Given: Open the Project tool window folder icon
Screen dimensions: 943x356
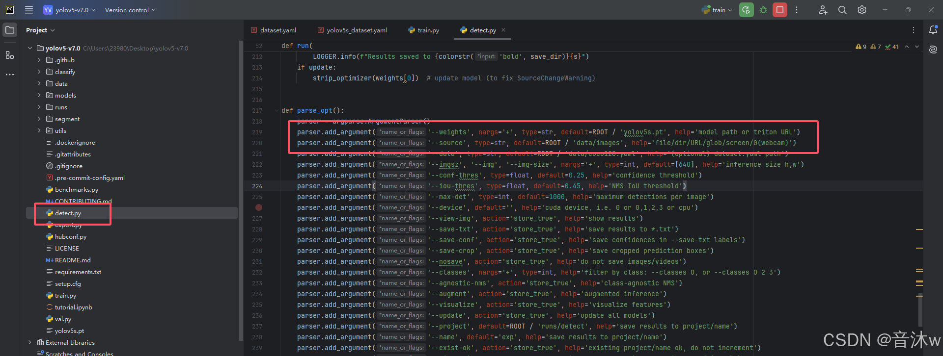Looking at the screenshot, I should (x=10, y=30).
